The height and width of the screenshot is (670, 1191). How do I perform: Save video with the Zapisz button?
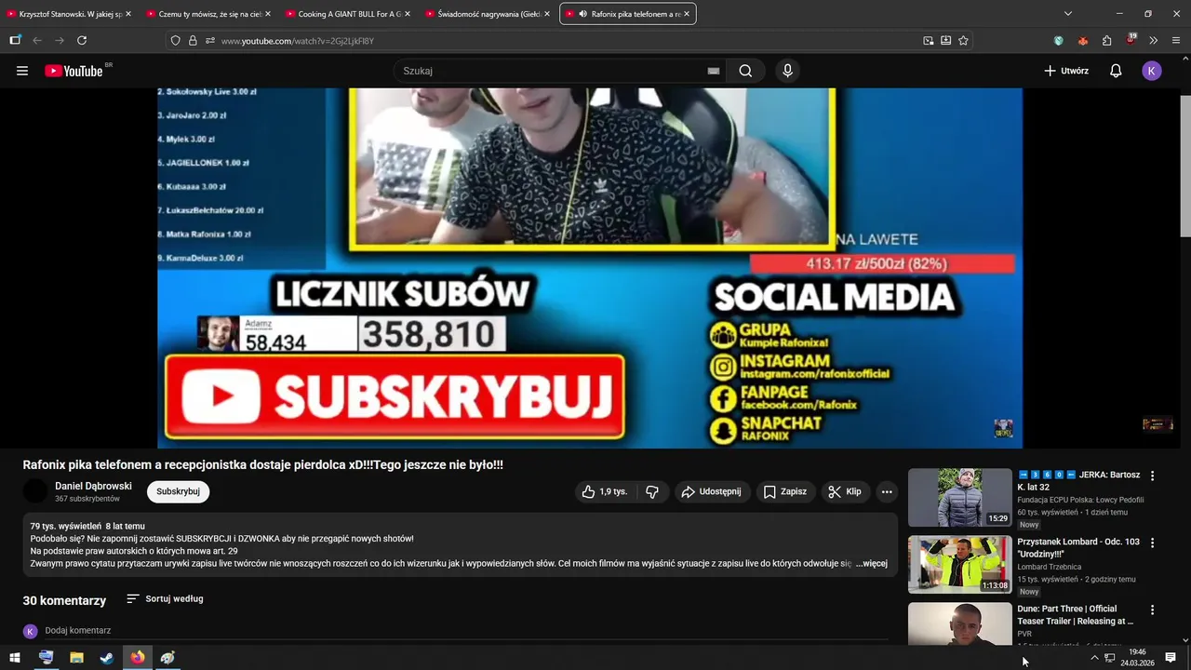[x=785, y=491]
